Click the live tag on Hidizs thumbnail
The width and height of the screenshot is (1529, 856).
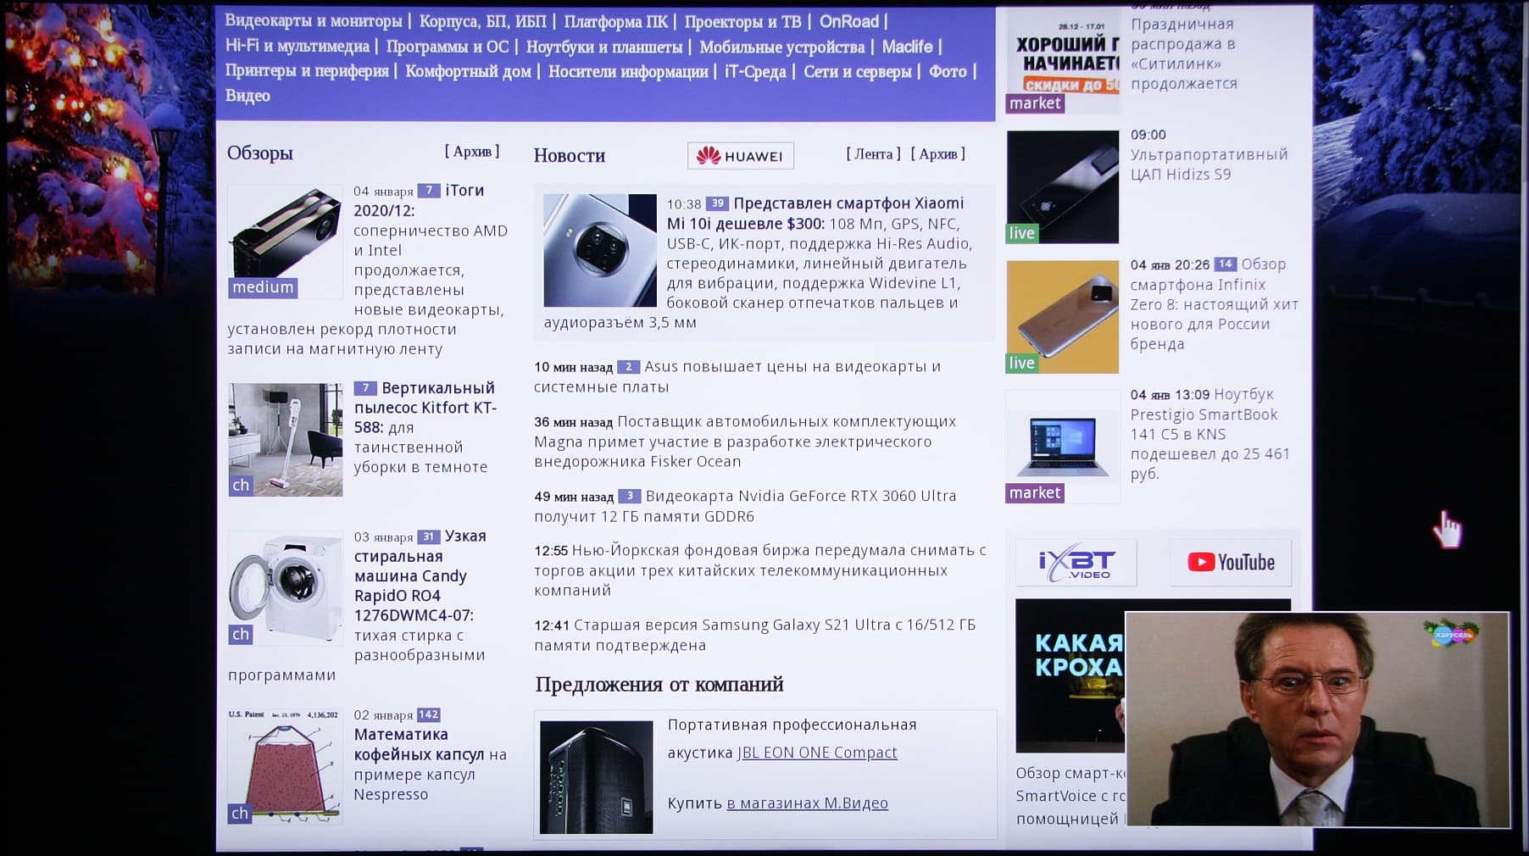(1022, 233)
